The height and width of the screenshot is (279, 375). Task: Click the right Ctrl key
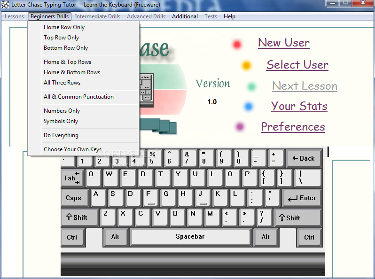coord(309,237)
